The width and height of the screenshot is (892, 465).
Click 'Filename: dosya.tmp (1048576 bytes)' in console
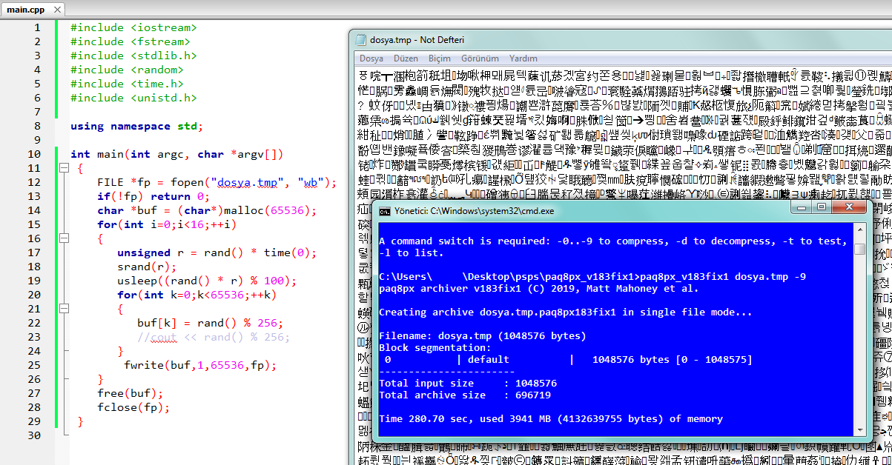point(483,335)
